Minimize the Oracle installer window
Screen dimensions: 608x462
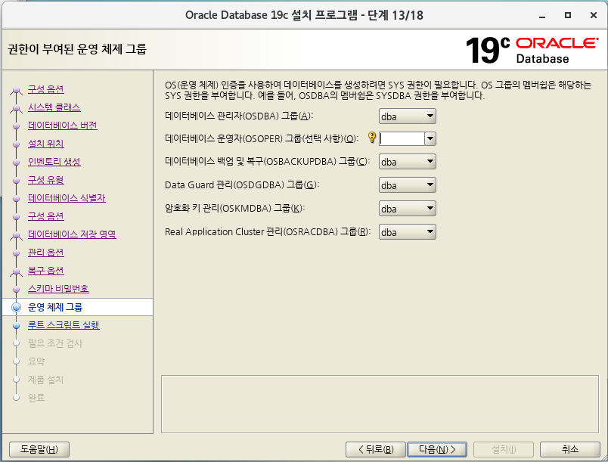(x=542, y=16)
